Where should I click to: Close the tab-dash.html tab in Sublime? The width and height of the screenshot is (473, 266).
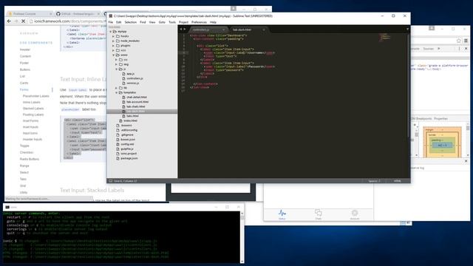(x=264, y=30)
